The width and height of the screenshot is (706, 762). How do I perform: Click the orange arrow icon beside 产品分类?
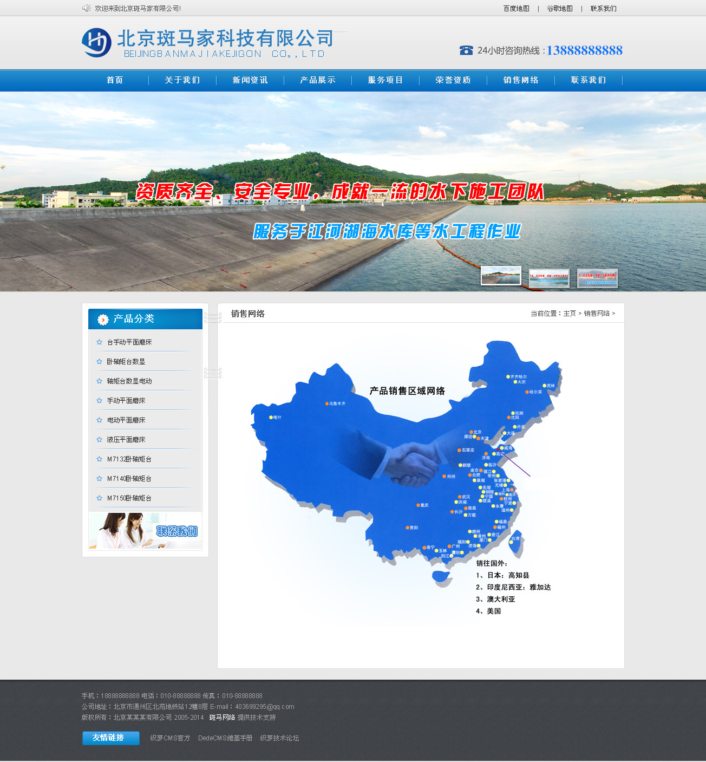point(103,320)
